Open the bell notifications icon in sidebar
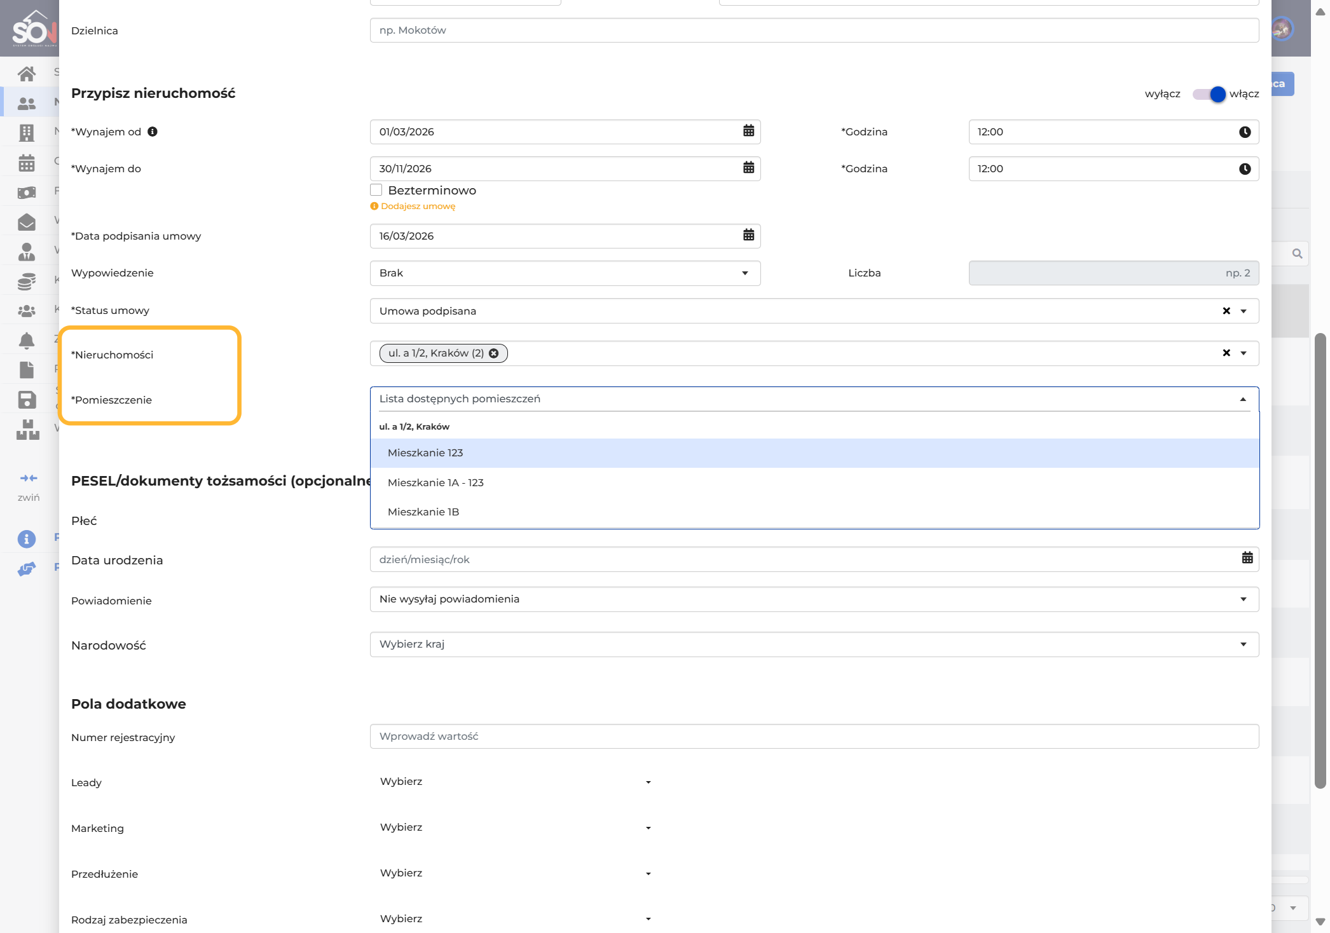Screen dimensions: 1330x933 27,341
